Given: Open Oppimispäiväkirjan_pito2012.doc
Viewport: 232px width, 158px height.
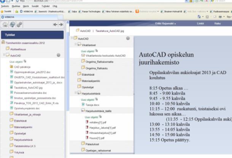Looking at the screenshot, I should (32, 72).
